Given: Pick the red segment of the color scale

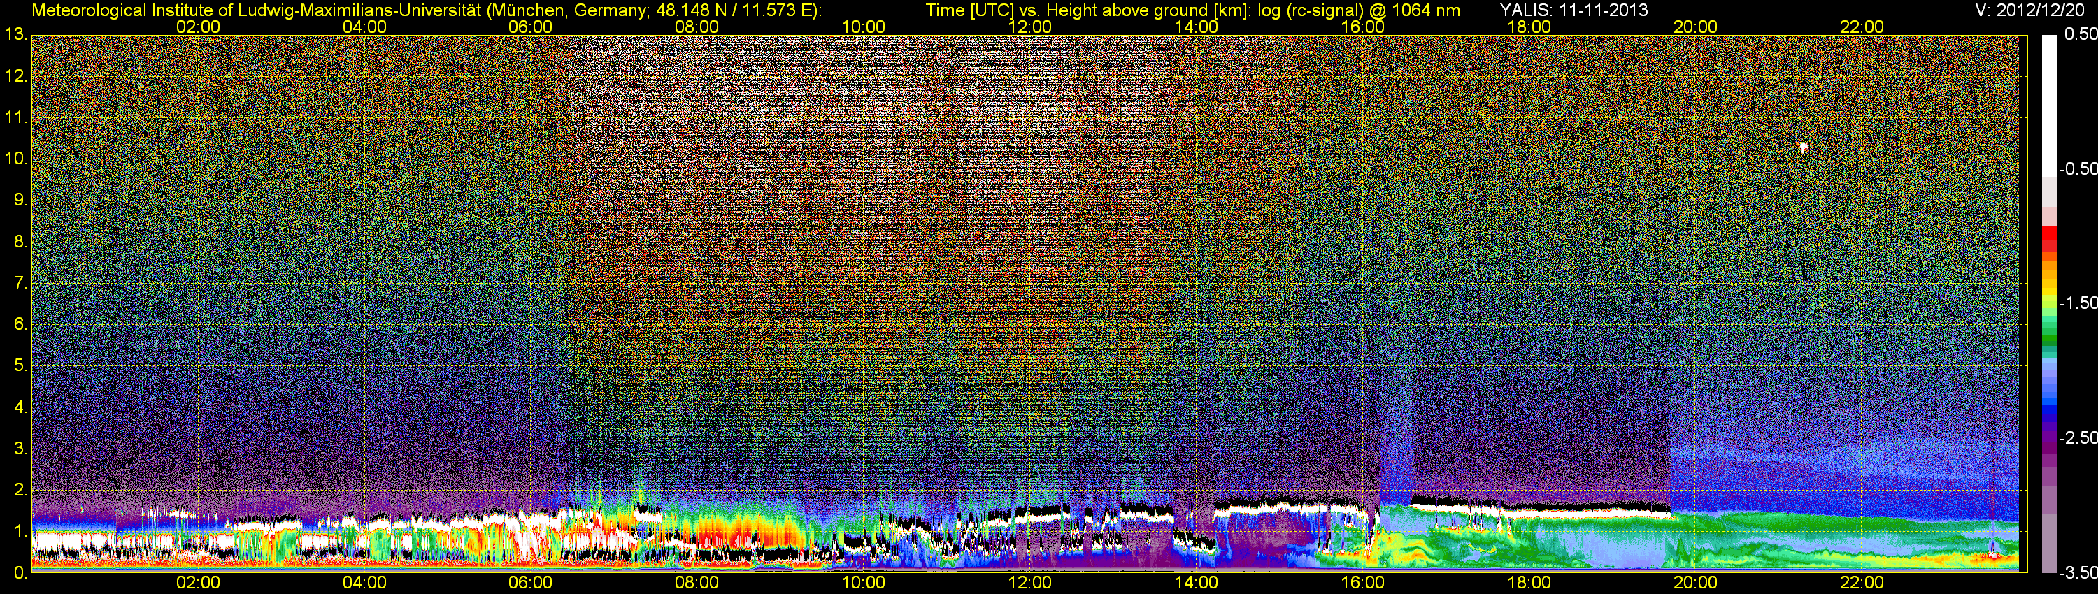Looking at the screenshot, I should pyautogui.click(x=2048, y=234).
